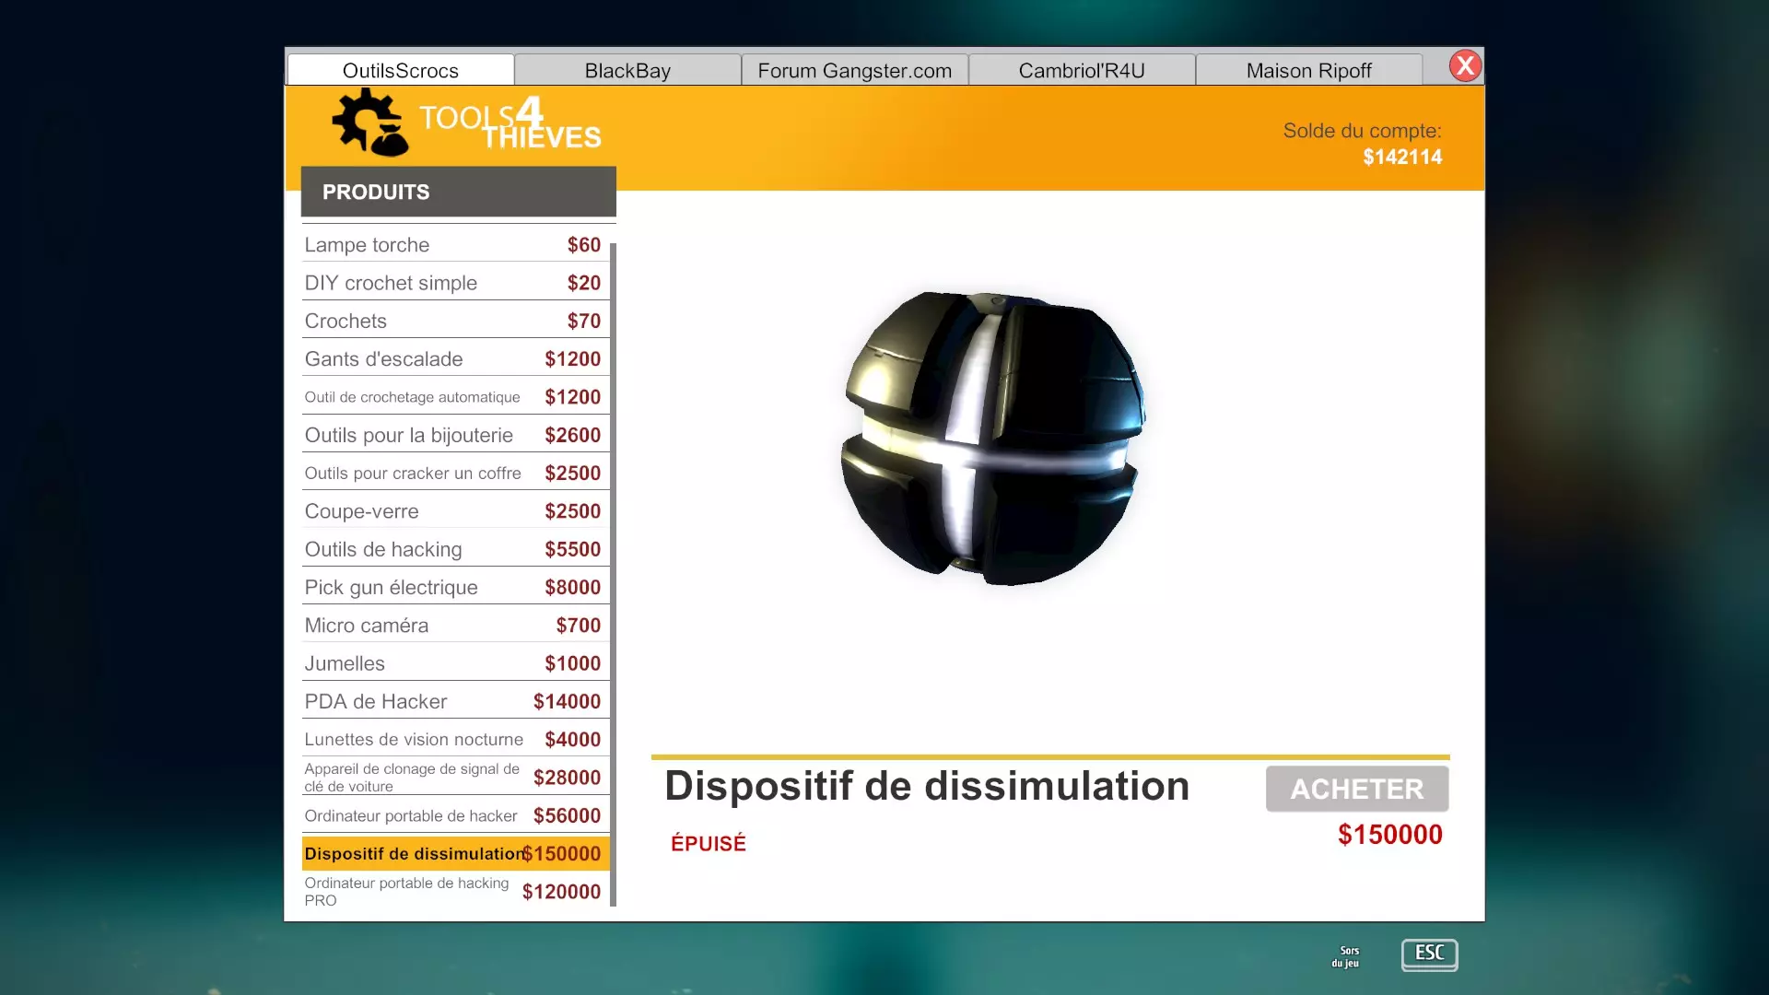
Task: Select Lunettes de vision nocturne
Action: point(453,740)
